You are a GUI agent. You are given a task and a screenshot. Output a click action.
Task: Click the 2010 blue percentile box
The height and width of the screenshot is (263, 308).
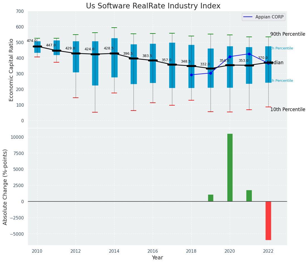[37, 47]
